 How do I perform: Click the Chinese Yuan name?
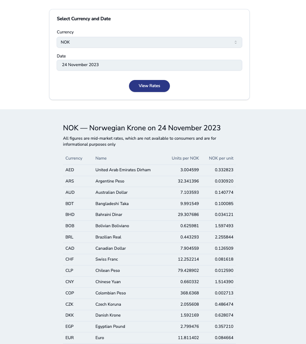108,282
